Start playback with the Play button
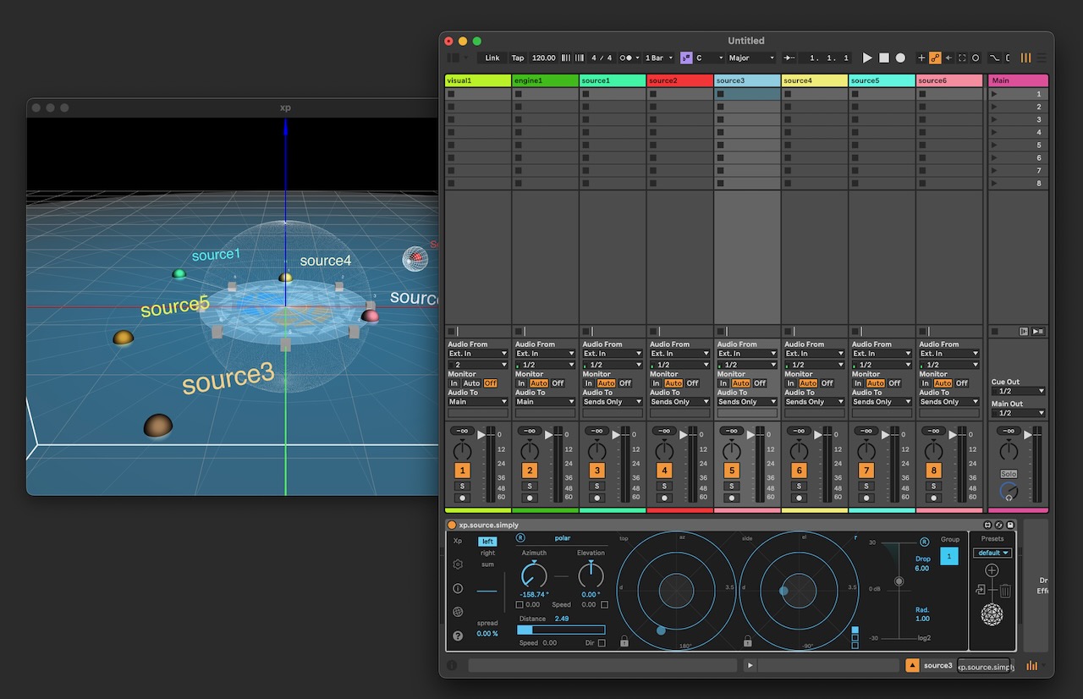The width and height of the screenshot is (1083, 699). 867,58
